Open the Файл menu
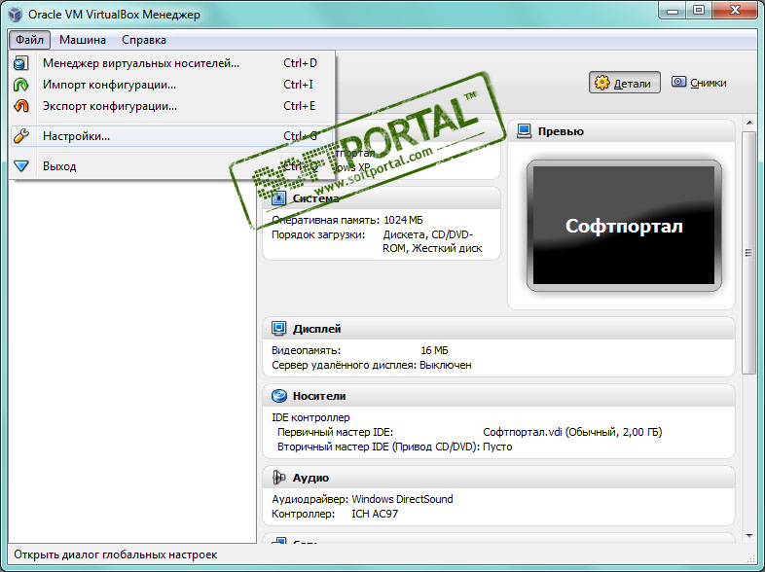The image size is (765, 572). [29, 40]
